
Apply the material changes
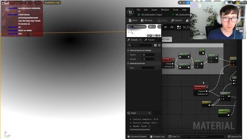(x=162, y=20)
